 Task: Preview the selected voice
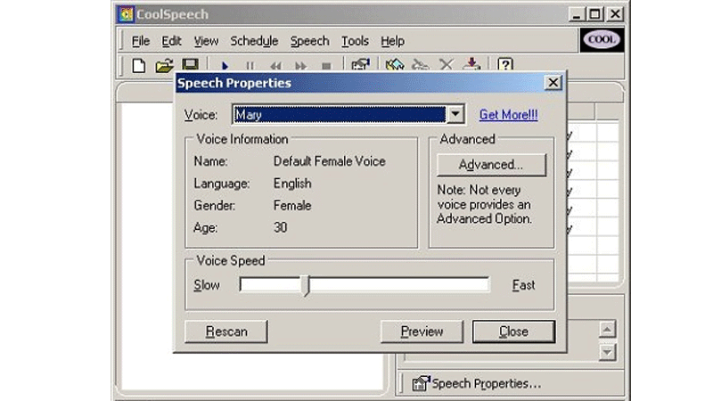coord(422,331)
